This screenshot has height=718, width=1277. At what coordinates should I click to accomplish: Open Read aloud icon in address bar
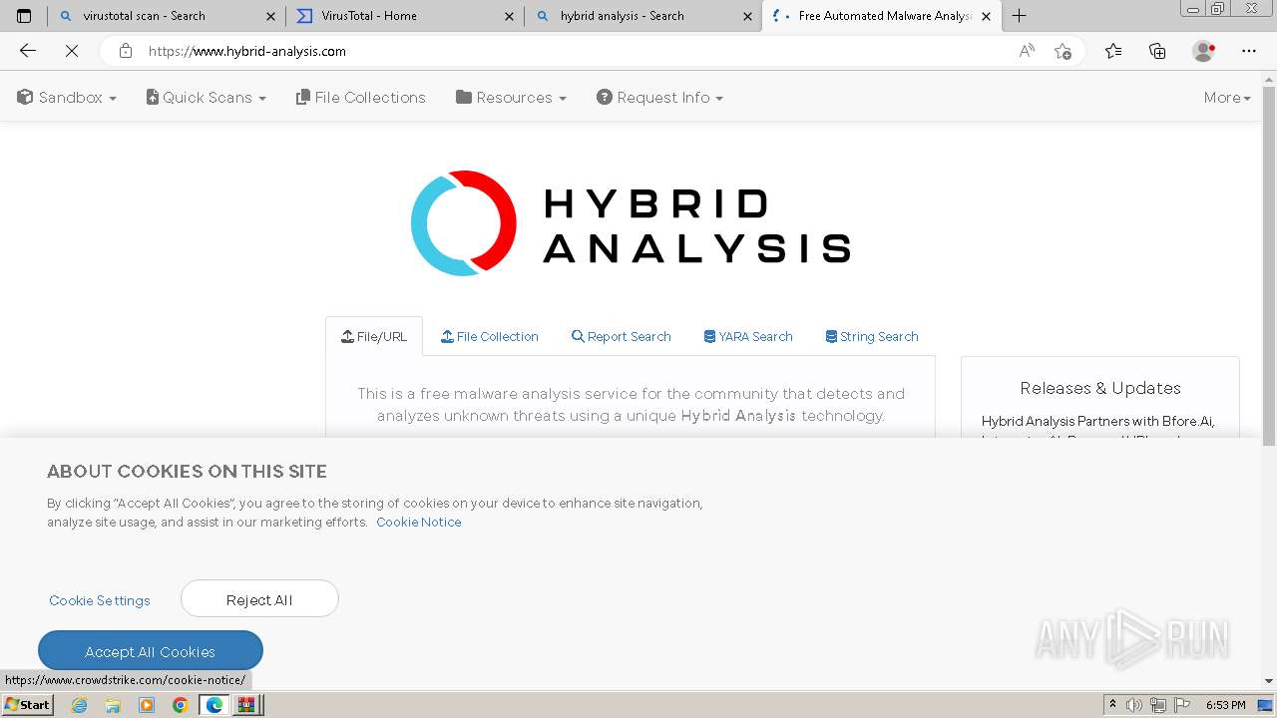coord(1027,51)
